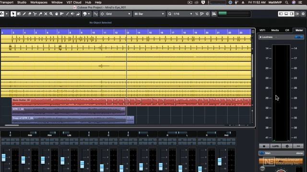Screen dimensions: 307x172
Task: Open the Window menu
Action: pyautogui.click(x=57, y=2)
